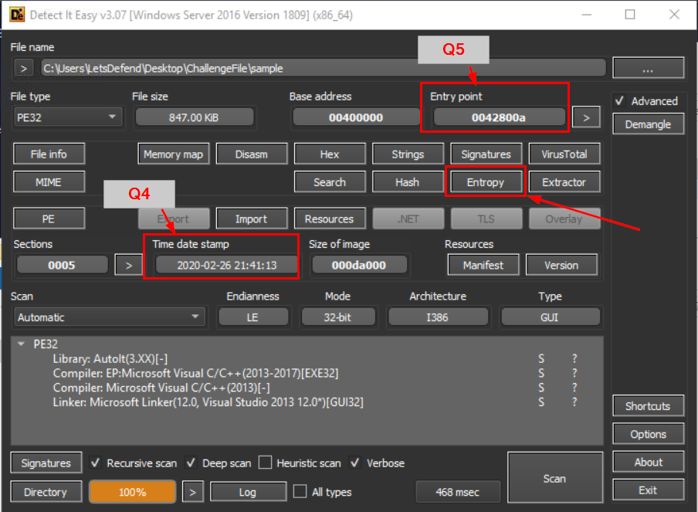Collapse the PE32 results tree node
Viewport: 698px width, 512px height.
click(22, 344)
